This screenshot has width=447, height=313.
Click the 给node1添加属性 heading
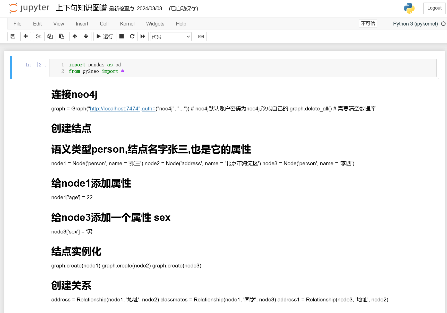pos(91,183)
